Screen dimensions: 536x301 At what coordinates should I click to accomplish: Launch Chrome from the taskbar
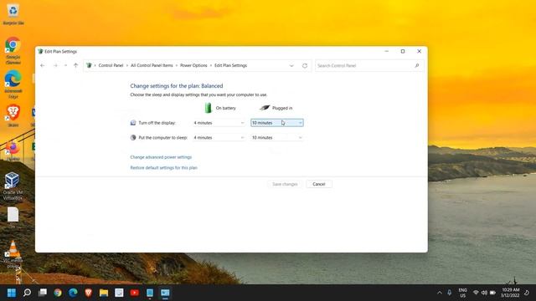pos(58,293)
